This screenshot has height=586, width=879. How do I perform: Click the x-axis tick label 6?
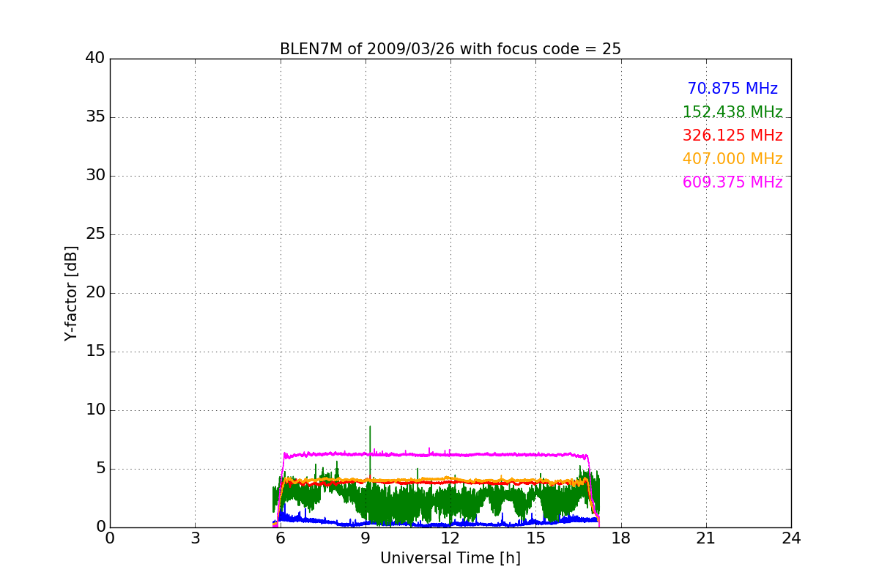(x=280, y=538)
